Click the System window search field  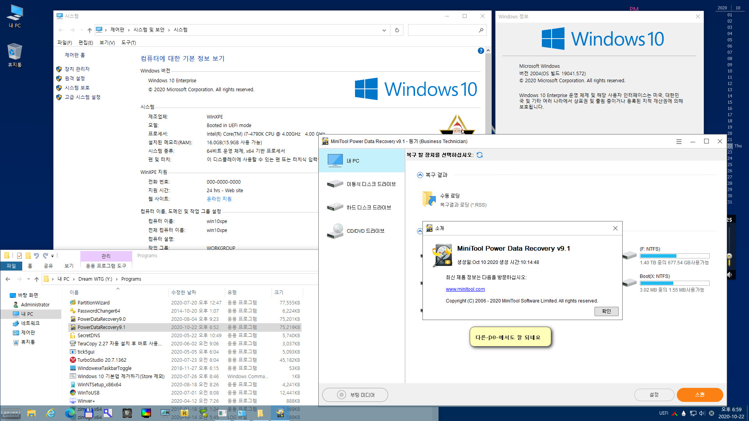tap(443, 30)
